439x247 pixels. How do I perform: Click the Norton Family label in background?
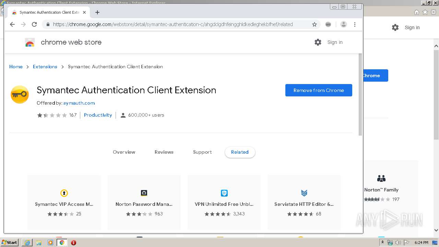(381, 190)
